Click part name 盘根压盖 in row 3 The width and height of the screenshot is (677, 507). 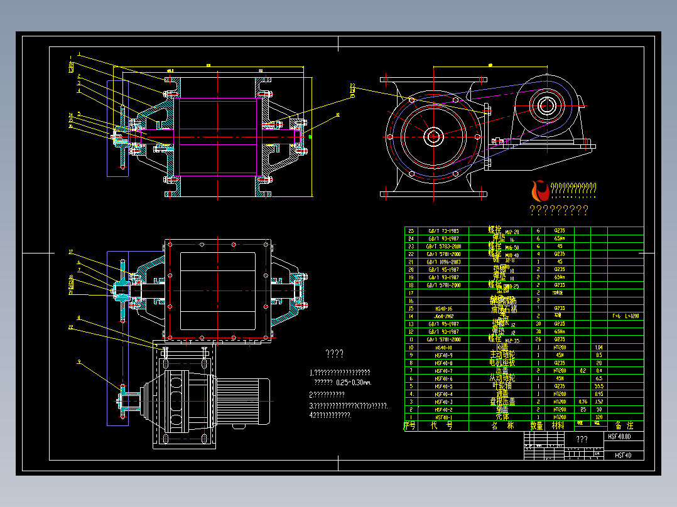[x=502, y=402]
